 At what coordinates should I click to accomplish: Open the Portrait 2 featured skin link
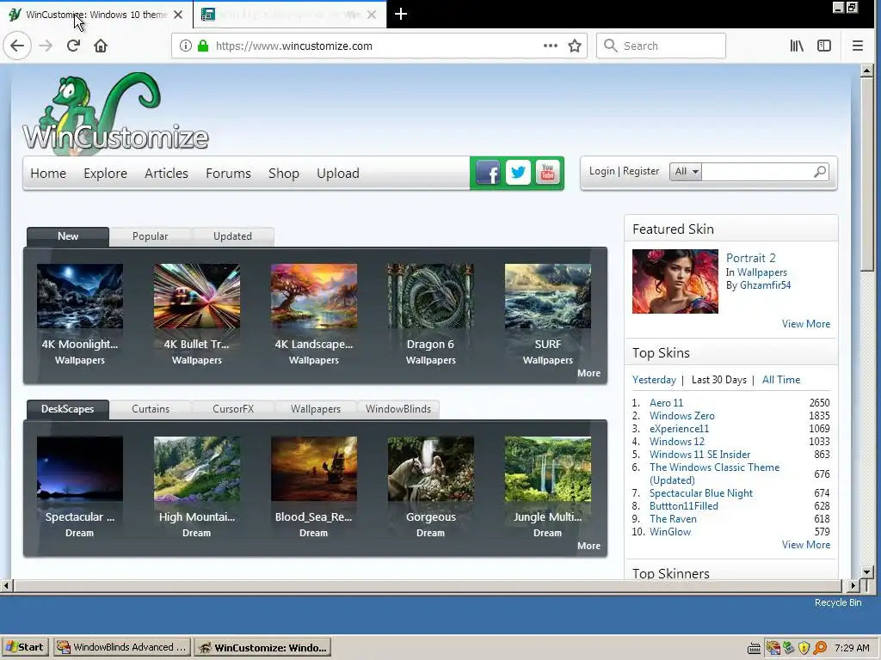(750, 258)
